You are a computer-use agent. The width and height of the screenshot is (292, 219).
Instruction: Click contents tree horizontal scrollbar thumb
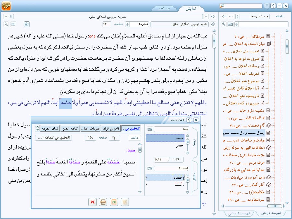pos(275,206)
